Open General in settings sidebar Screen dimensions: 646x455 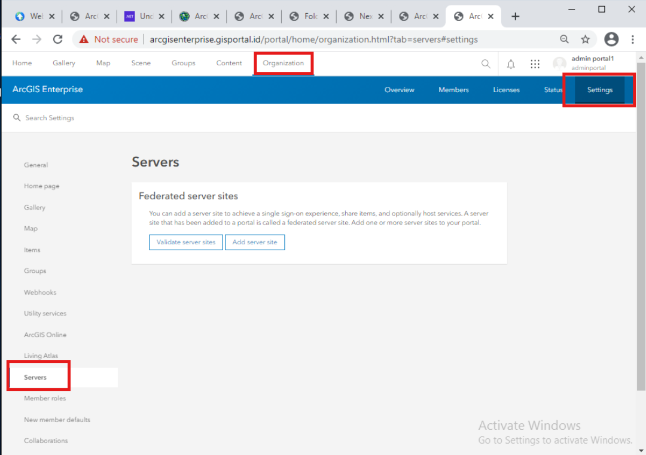[x=36, y=165]
